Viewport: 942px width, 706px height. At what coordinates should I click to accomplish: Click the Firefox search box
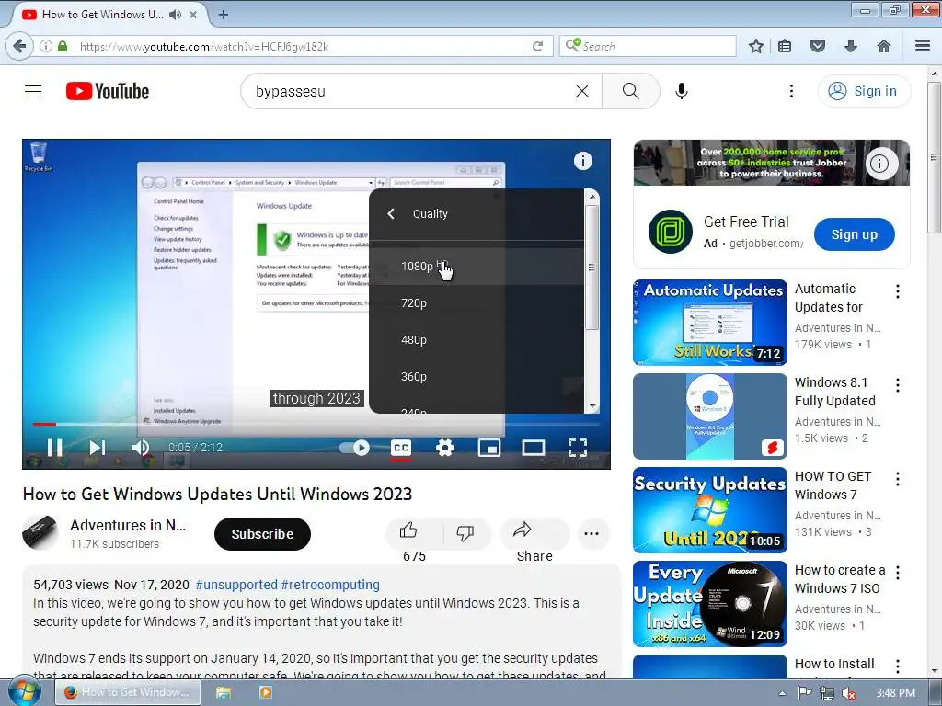pos(648,46)
